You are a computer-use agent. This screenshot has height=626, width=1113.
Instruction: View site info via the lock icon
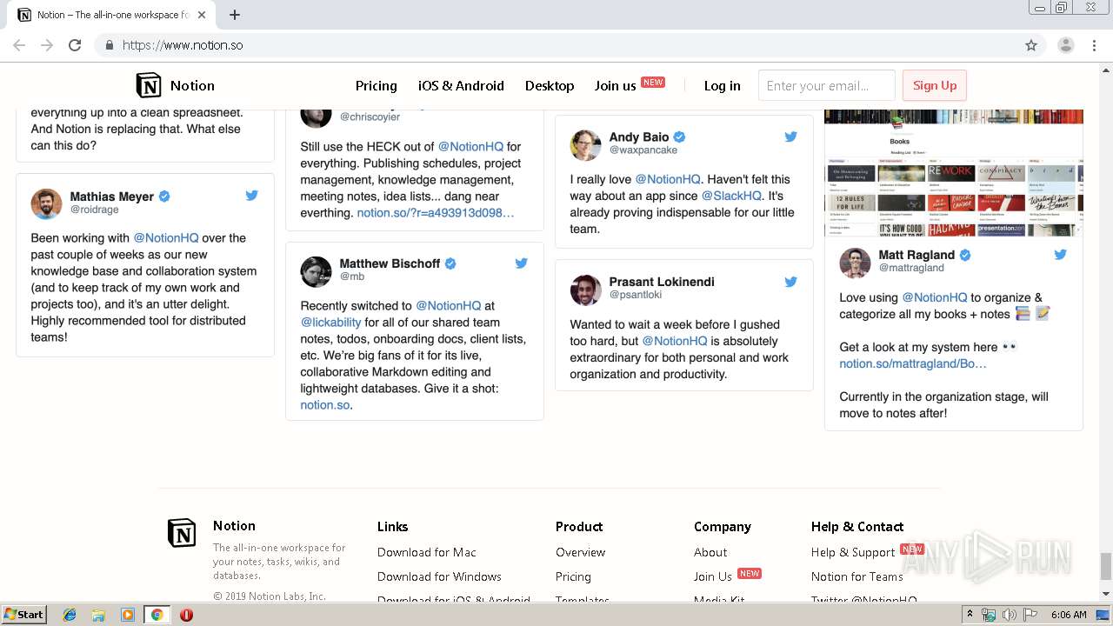(109, 45)
